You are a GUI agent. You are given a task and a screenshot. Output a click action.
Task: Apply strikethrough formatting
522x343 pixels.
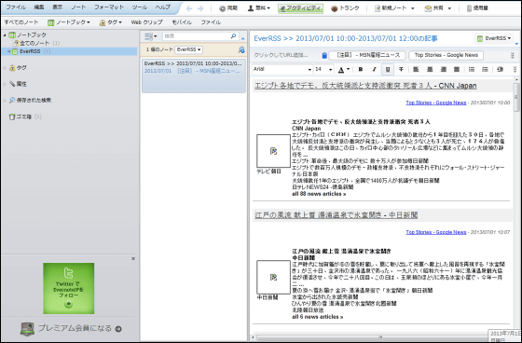pos(401,69)
